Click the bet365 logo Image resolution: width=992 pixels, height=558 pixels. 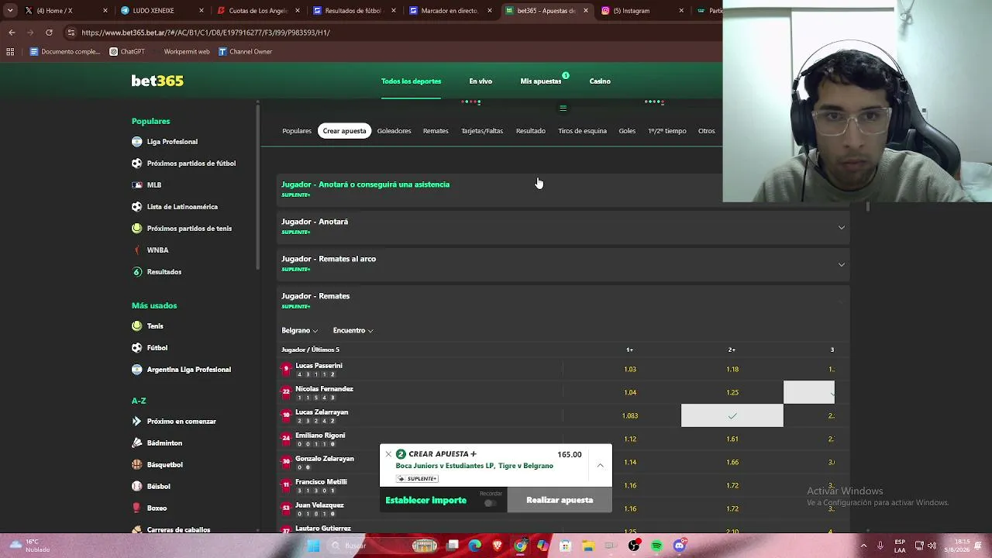click(x=157, y=81)
